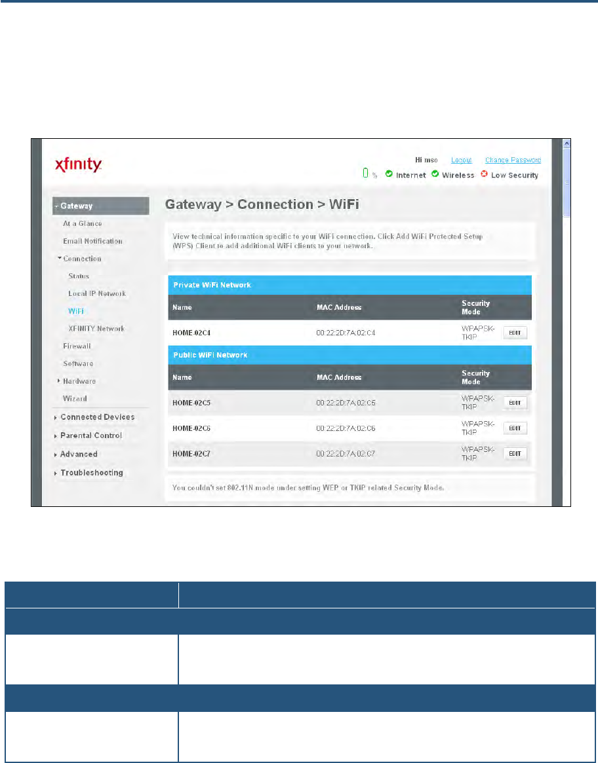Click the green Internet status icon
The width and height of the screenshot is (598, 763).
point(389,174)
